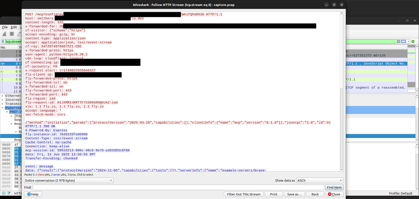Click the stop capture square icon
The height and width of the screenshot is (199, 419).
[12, 34]
